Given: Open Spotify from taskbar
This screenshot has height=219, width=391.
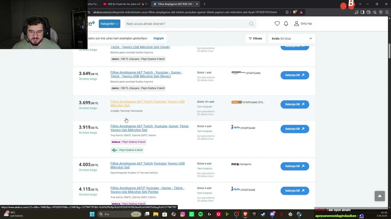Looking at the screenshot, I should tap(200, 214).
